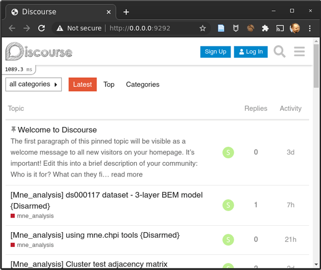Open mne_analysis category under mne.chpi topic

pos(35,245)
